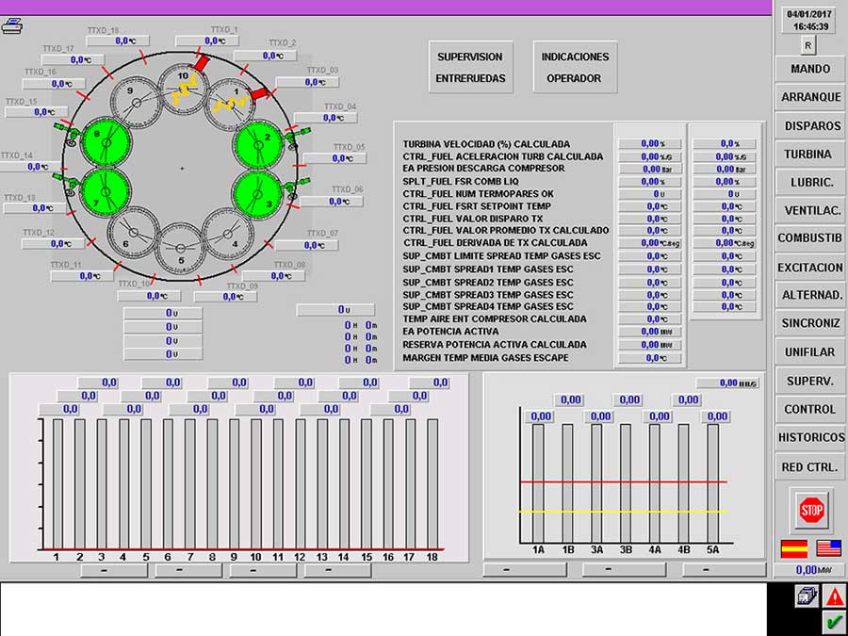Switch language with the Spanish flag

(794, 548)
